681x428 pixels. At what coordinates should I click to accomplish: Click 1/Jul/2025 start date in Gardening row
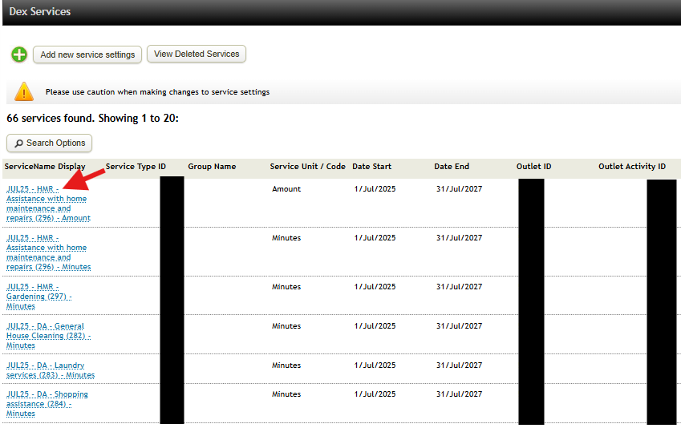[x=375, y=286]
